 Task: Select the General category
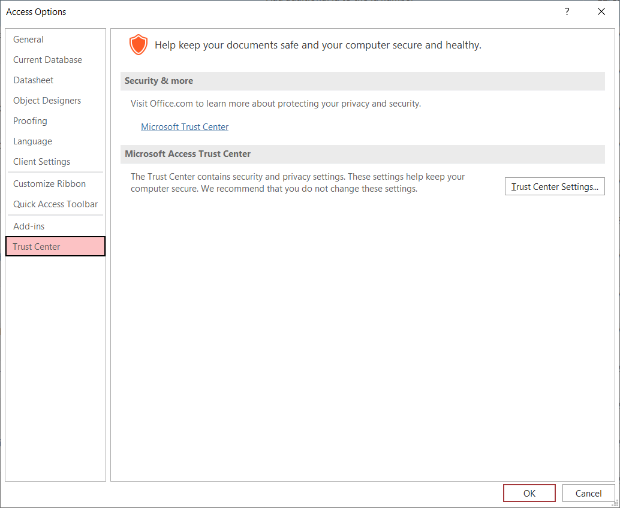click(29, 40)
